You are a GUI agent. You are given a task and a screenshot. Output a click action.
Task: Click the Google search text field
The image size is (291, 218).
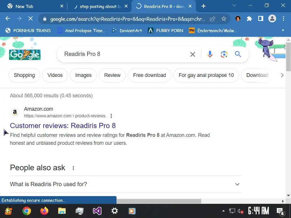coord(124,54)
